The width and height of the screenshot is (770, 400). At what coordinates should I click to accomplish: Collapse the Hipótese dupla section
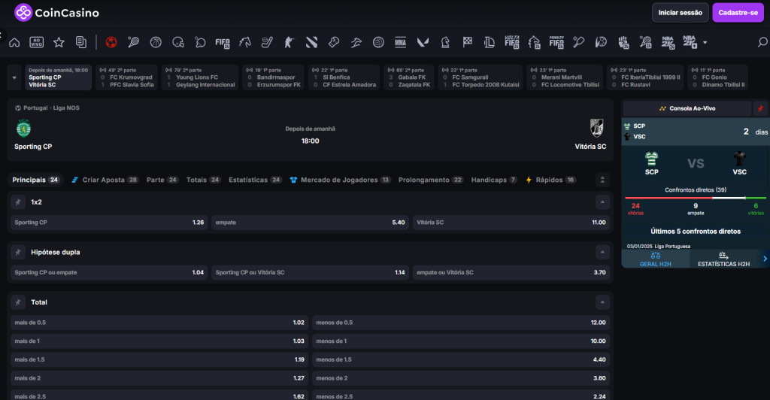[x=602, y=253]
